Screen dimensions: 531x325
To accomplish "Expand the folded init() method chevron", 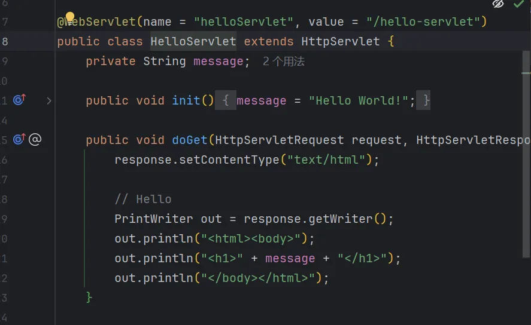I will click(x=48, y=101).
